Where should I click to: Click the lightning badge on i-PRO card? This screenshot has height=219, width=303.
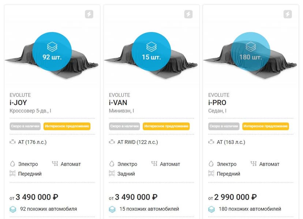coord(288,14)
